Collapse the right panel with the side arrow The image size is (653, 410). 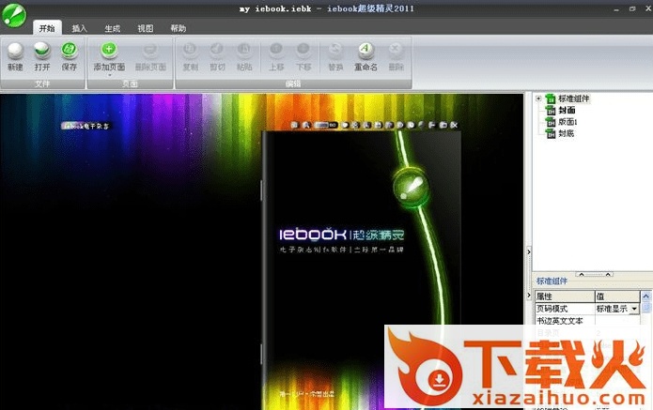coord(529,251)
